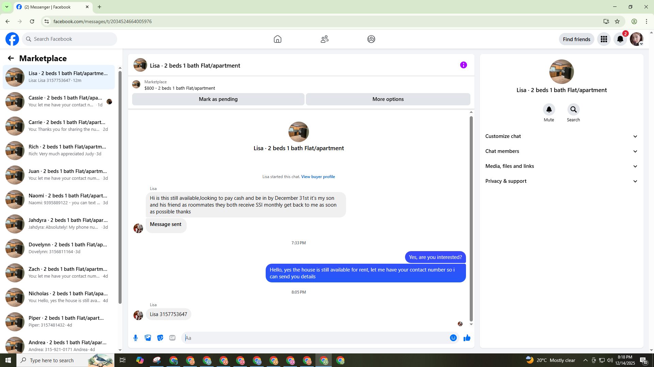
Task: Attach a photo using the image icon
Action: tap(148, 338)
